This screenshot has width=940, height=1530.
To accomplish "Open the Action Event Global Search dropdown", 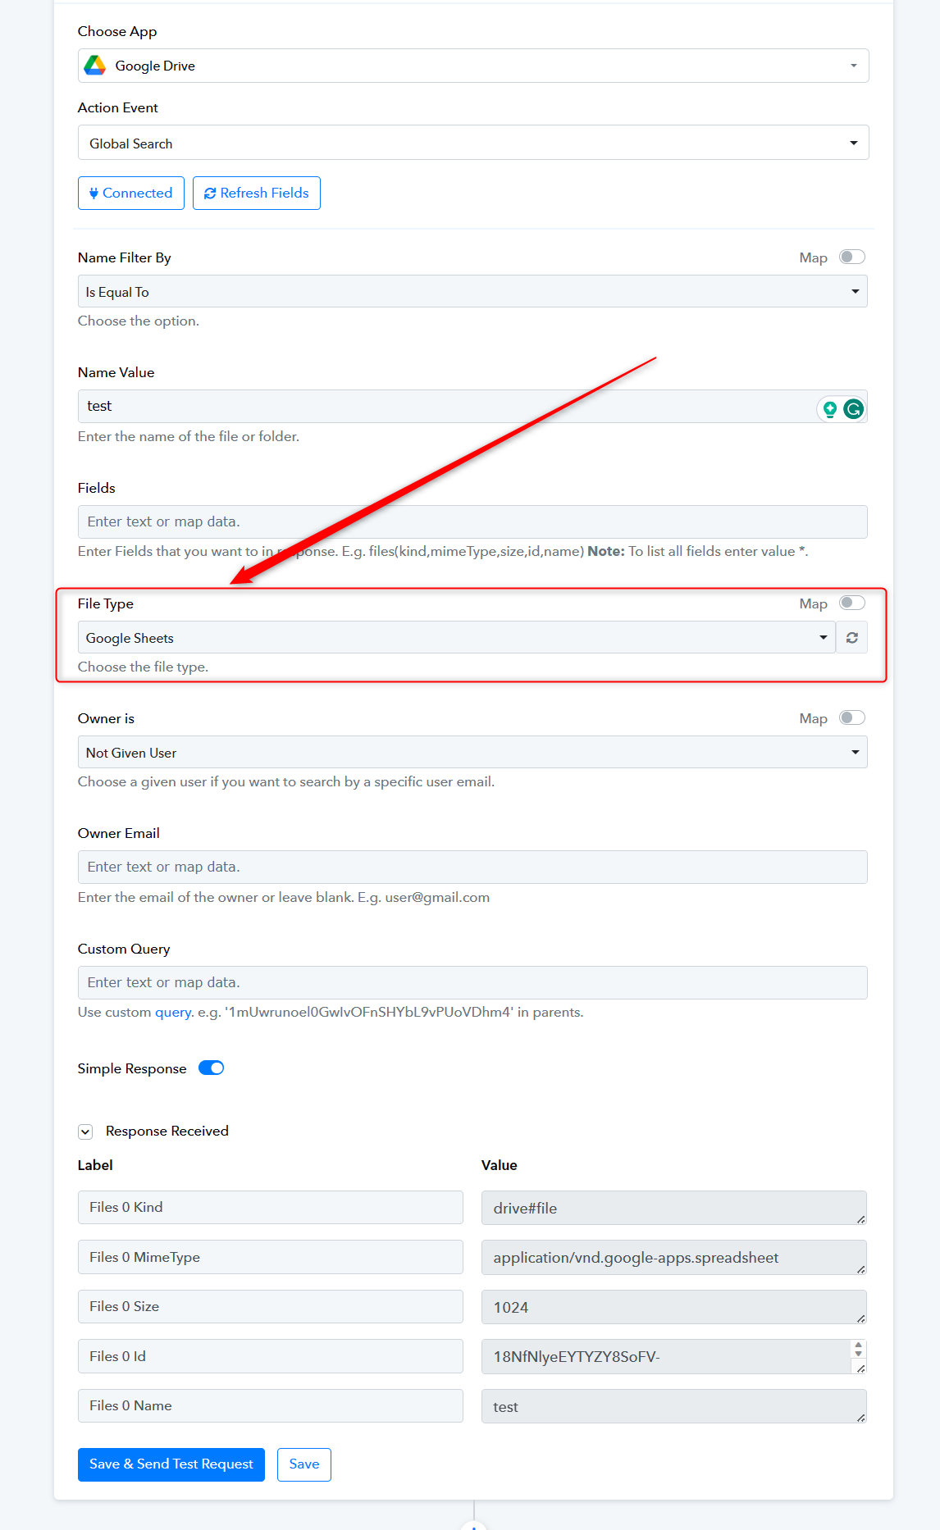I will pyautogui.click(x=473, y=143).
